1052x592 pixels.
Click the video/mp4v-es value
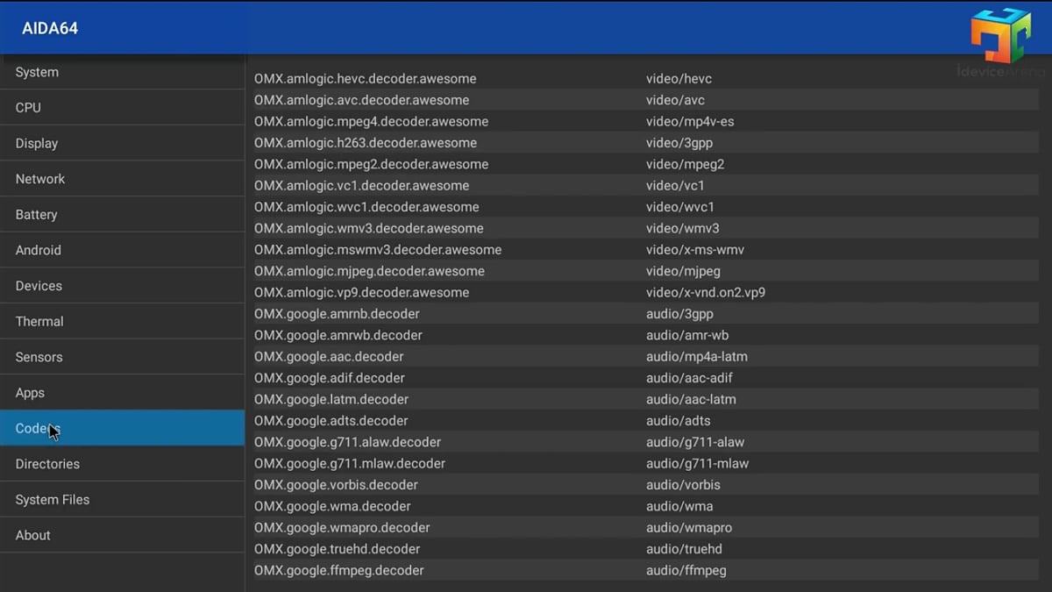(x=690, y=121)
